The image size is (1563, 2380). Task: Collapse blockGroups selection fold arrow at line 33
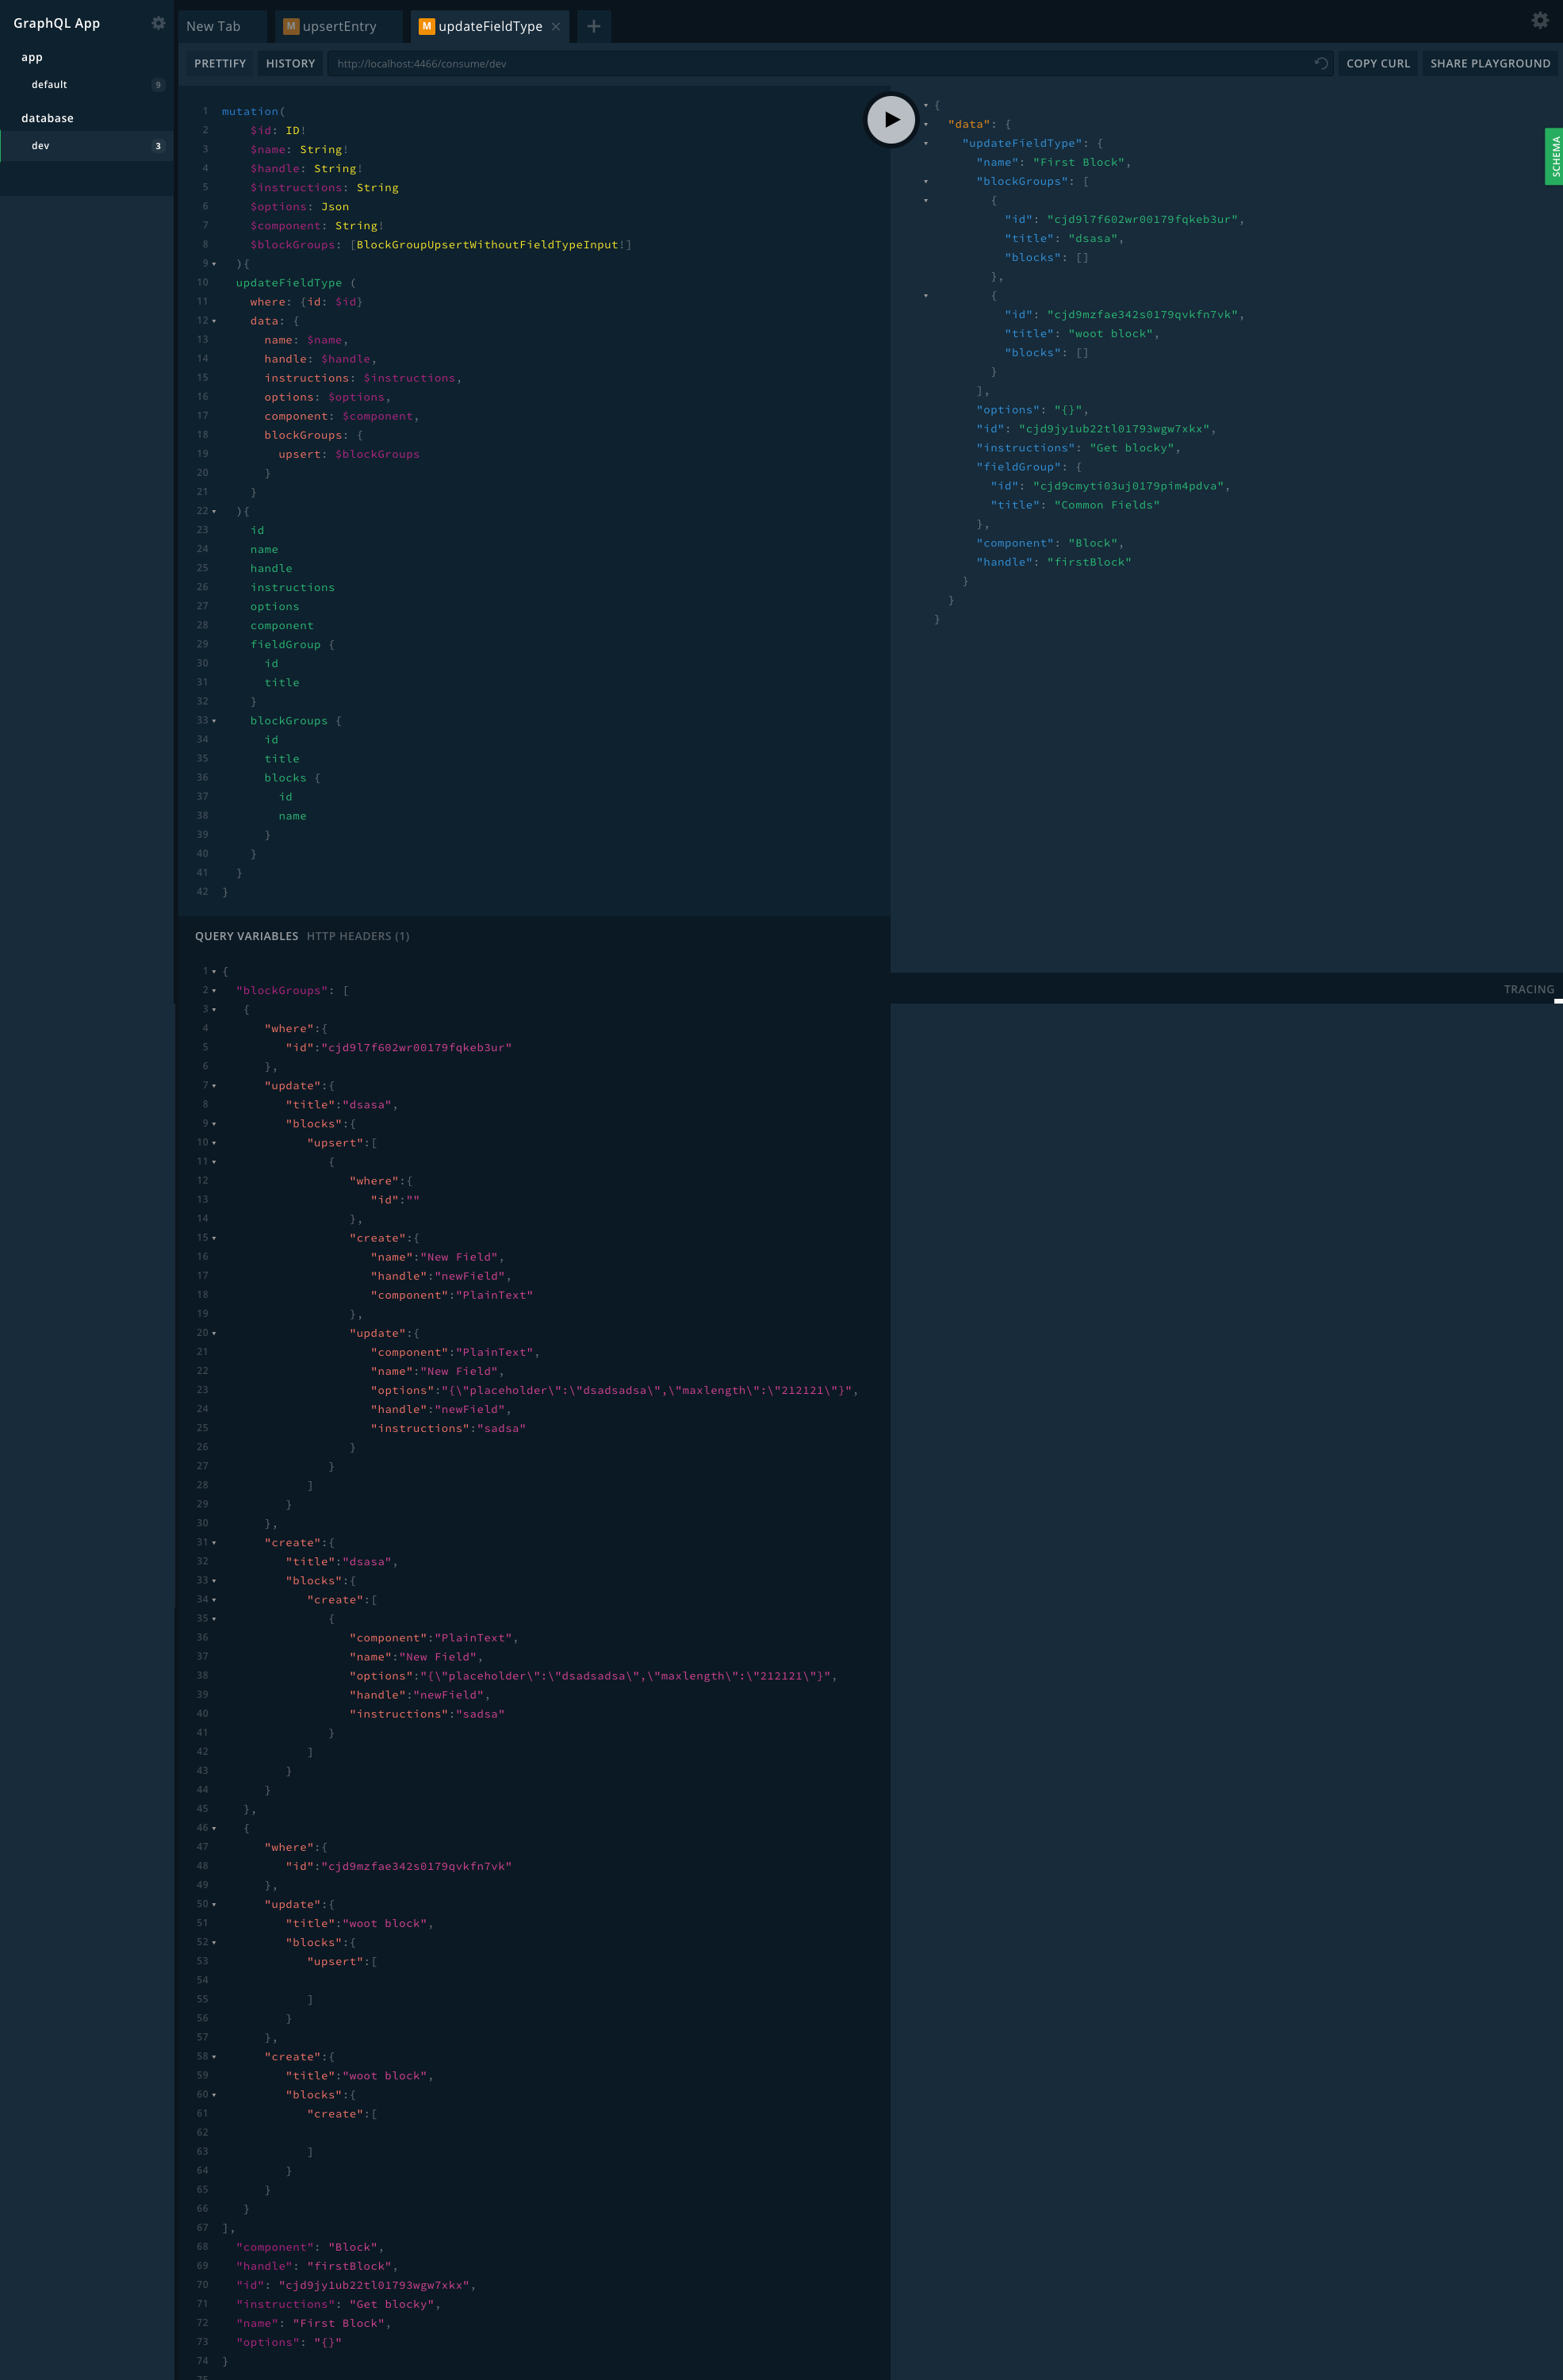[214, 721]
